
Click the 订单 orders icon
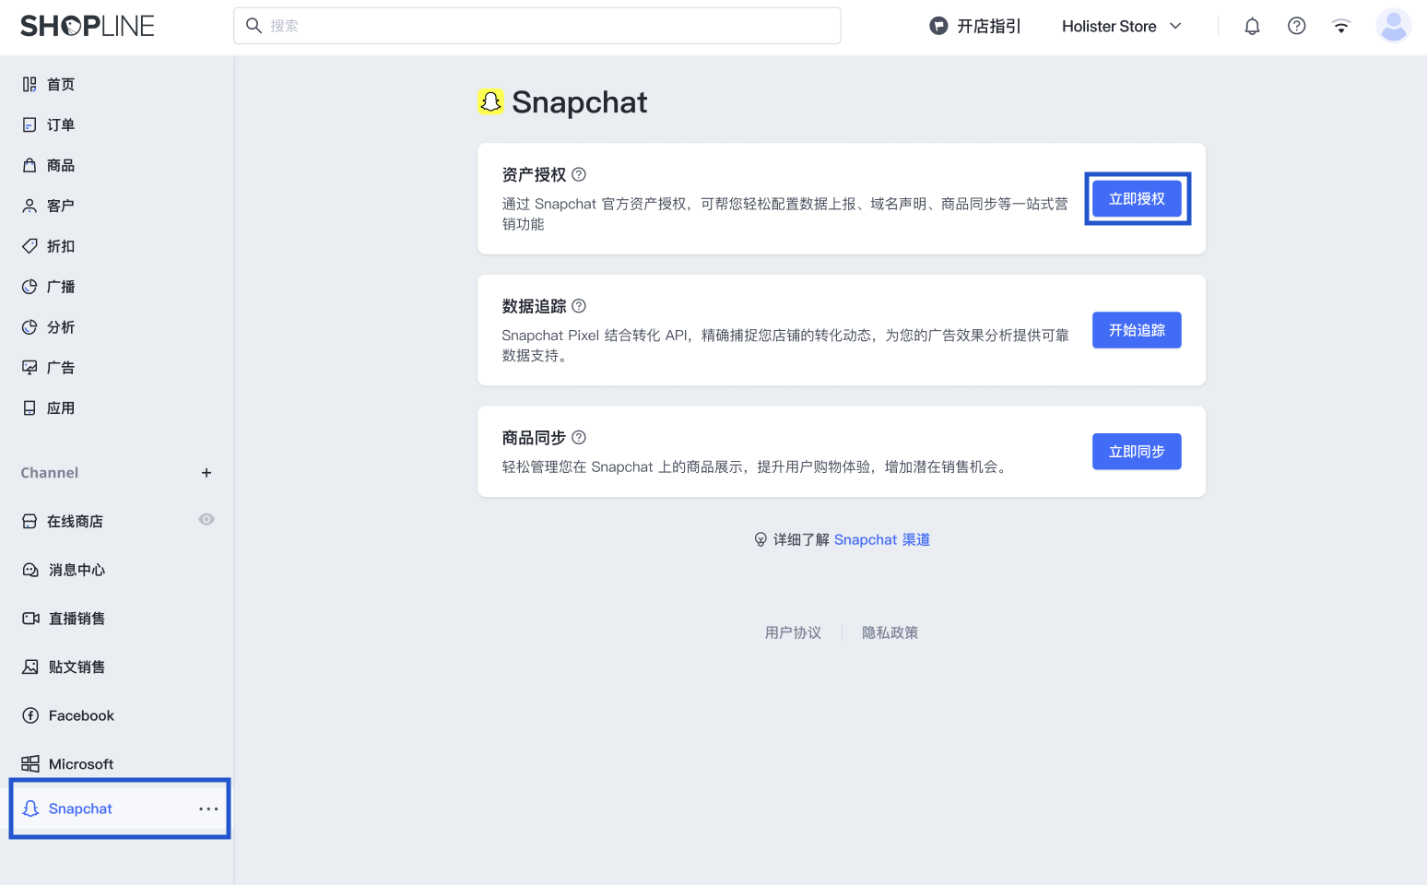pyautogui.click(x=29, y=125)
